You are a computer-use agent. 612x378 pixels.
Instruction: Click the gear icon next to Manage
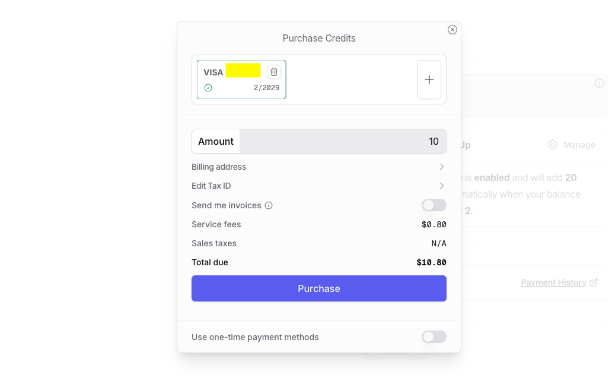(x=553, y=145)
